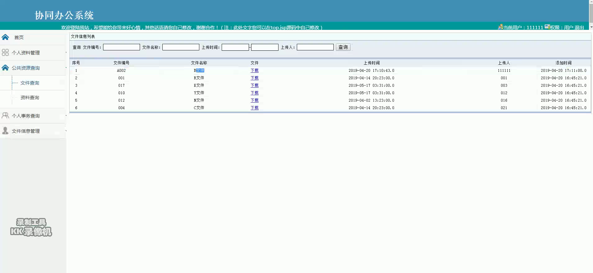Click the top frame scrollbar down arrow
The width and height of the screenshot is (593, 273).
point(591,27)
